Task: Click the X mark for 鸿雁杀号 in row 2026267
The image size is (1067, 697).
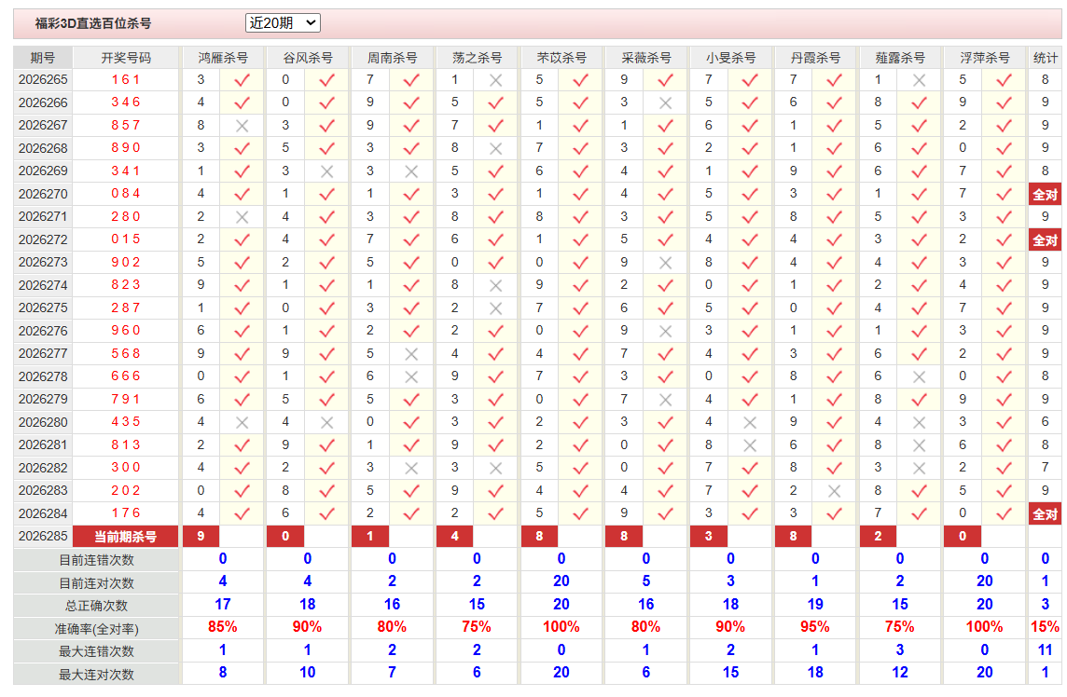Action: pyautogui.click(x=242, y=126)
